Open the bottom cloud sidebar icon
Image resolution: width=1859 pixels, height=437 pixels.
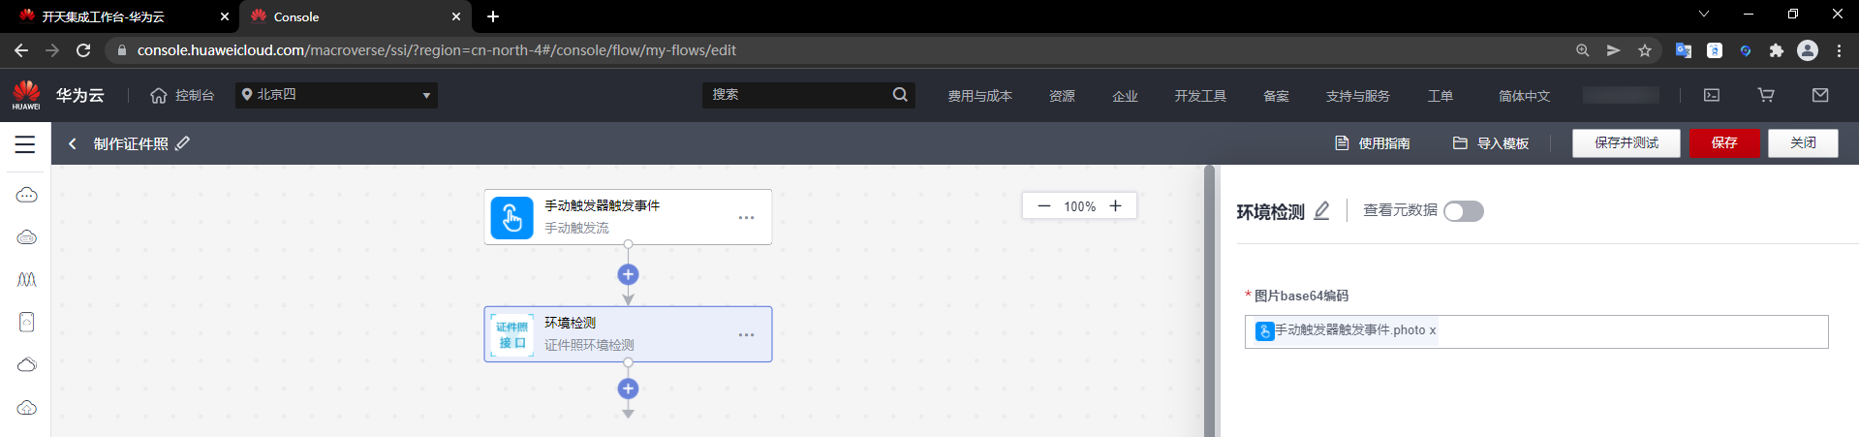(x=27, y=407)
